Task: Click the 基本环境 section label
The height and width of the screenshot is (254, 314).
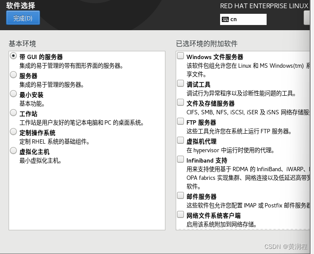Action: click(x=22, y=44)
